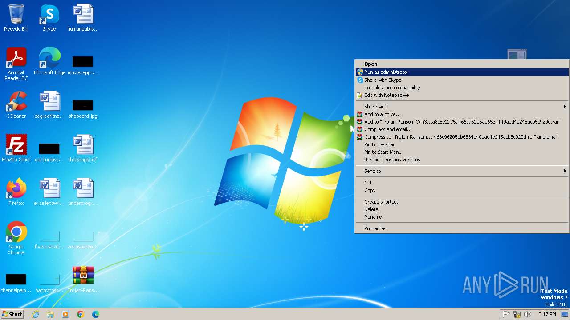The width and height of the screenshot is (570, 320).
Task: Select the degreefitne Word document icon
Action: point(49,105)
